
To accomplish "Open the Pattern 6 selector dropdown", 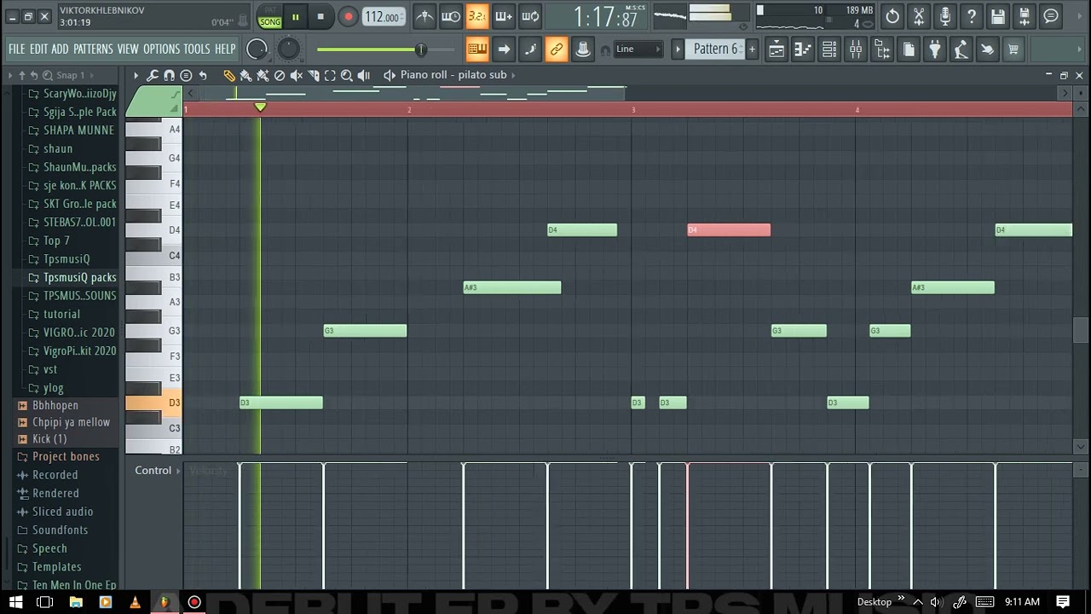I will (x=714, y=49).
